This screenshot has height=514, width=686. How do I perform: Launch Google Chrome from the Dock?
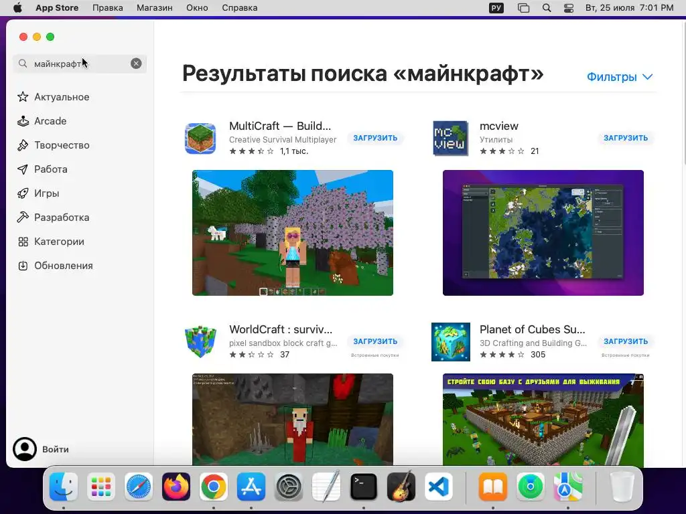(214, 487)
